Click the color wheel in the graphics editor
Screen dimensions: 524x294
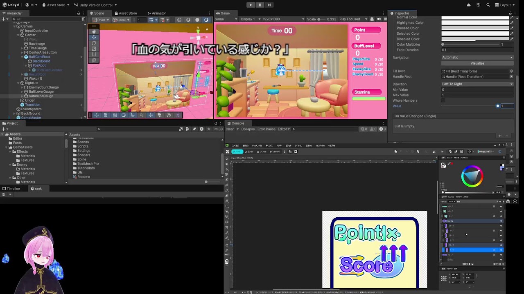click(472, 176)
